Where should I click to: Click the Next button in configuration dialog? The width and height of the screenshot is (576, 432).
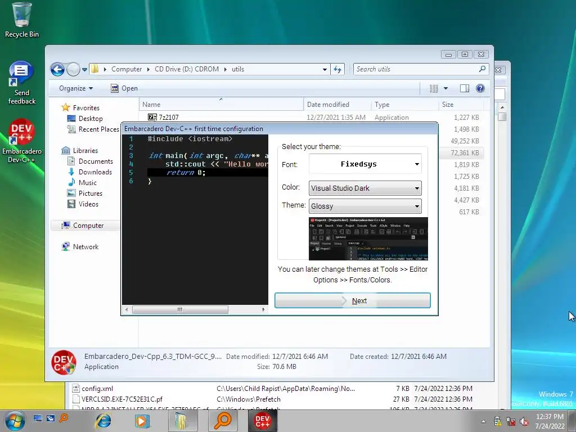tap(353, 300)
